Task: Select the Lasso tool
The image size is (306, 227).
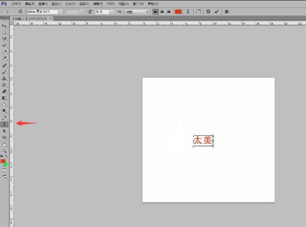Action: tap(4, 39)
